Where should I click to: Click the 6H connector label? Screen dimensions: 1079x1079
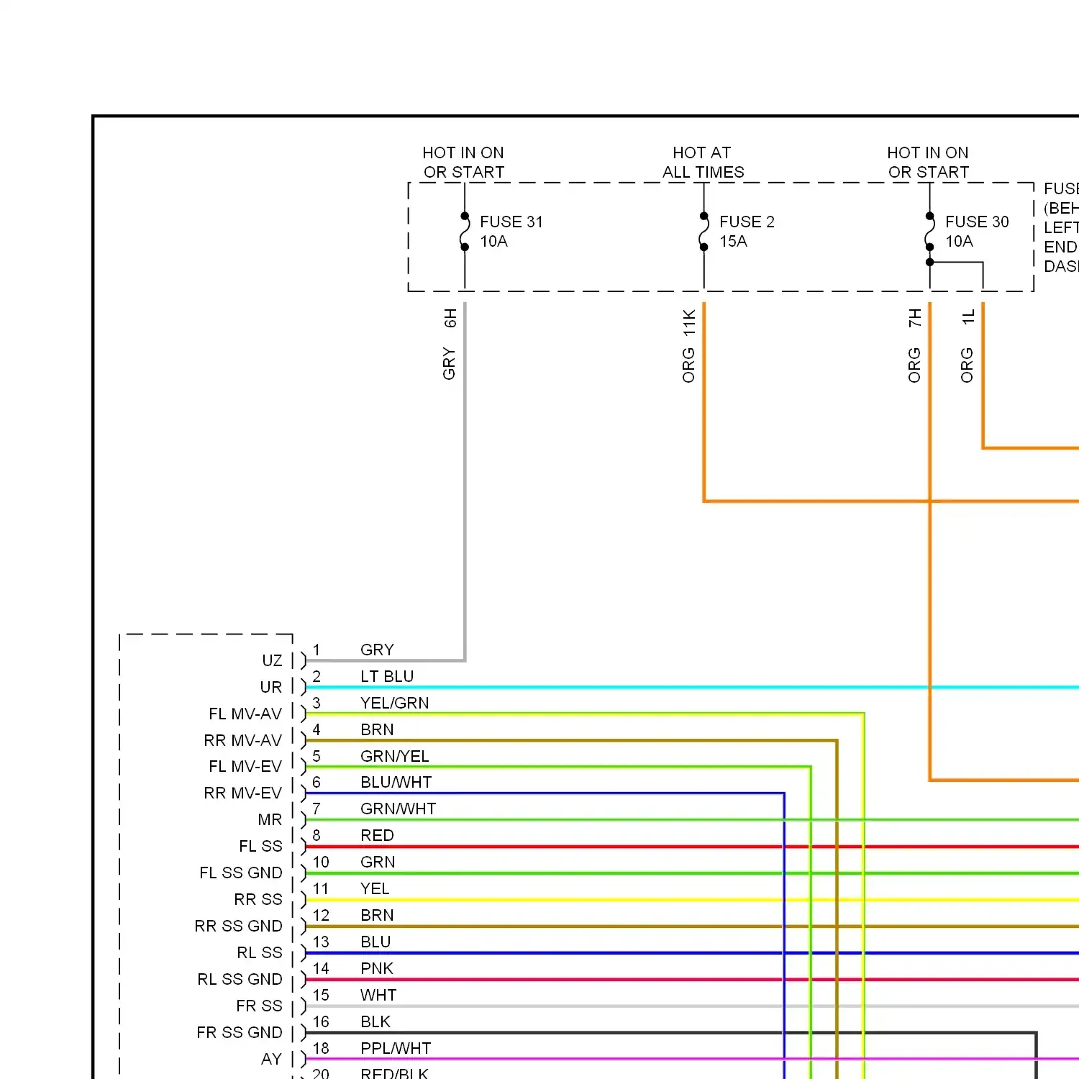[450, 317]
